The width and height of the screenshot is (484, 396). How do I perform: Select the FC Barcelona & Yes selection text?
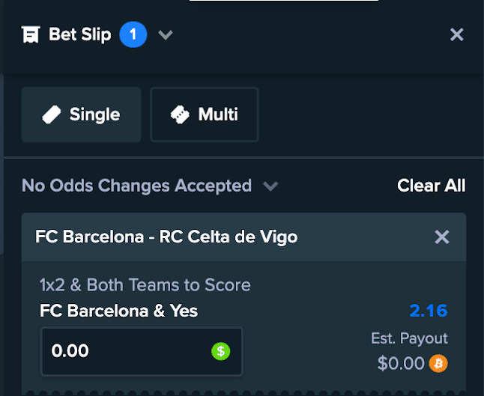(118, 311)
